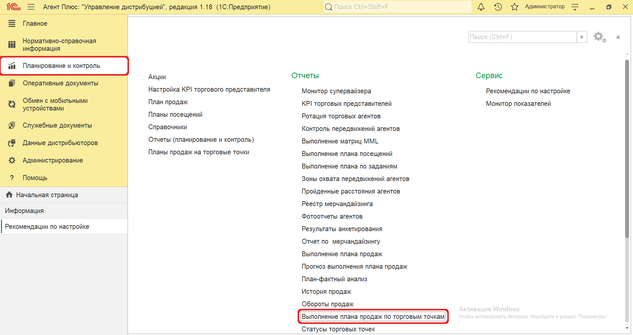
Task: Click the 1C logo icon
Action: point(13,7)
